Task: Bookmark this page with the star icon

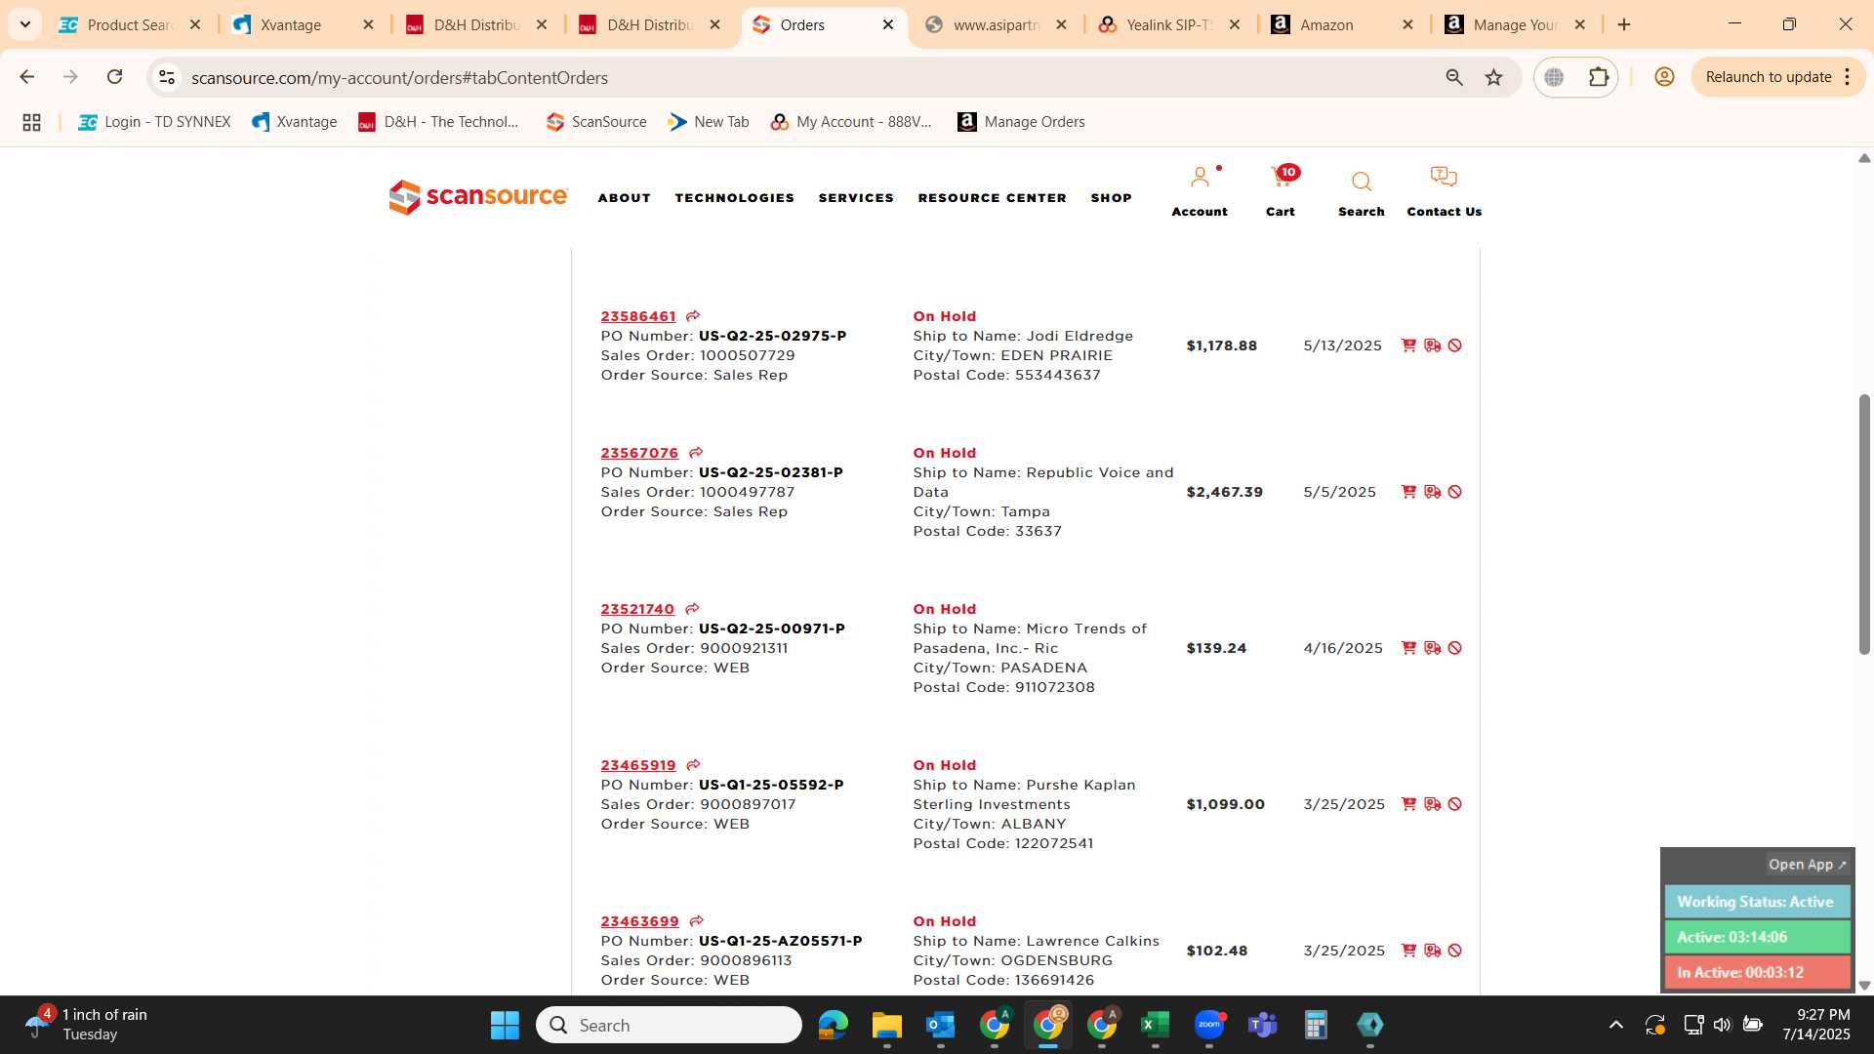Action: point(1493,77)
